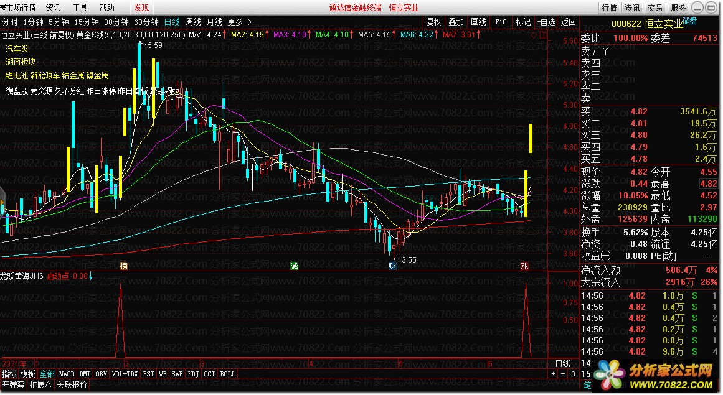The height and width of the screenshot is (395, 723).
Task: Toggle 叠加 overlay option
Action: coord(456,22)
